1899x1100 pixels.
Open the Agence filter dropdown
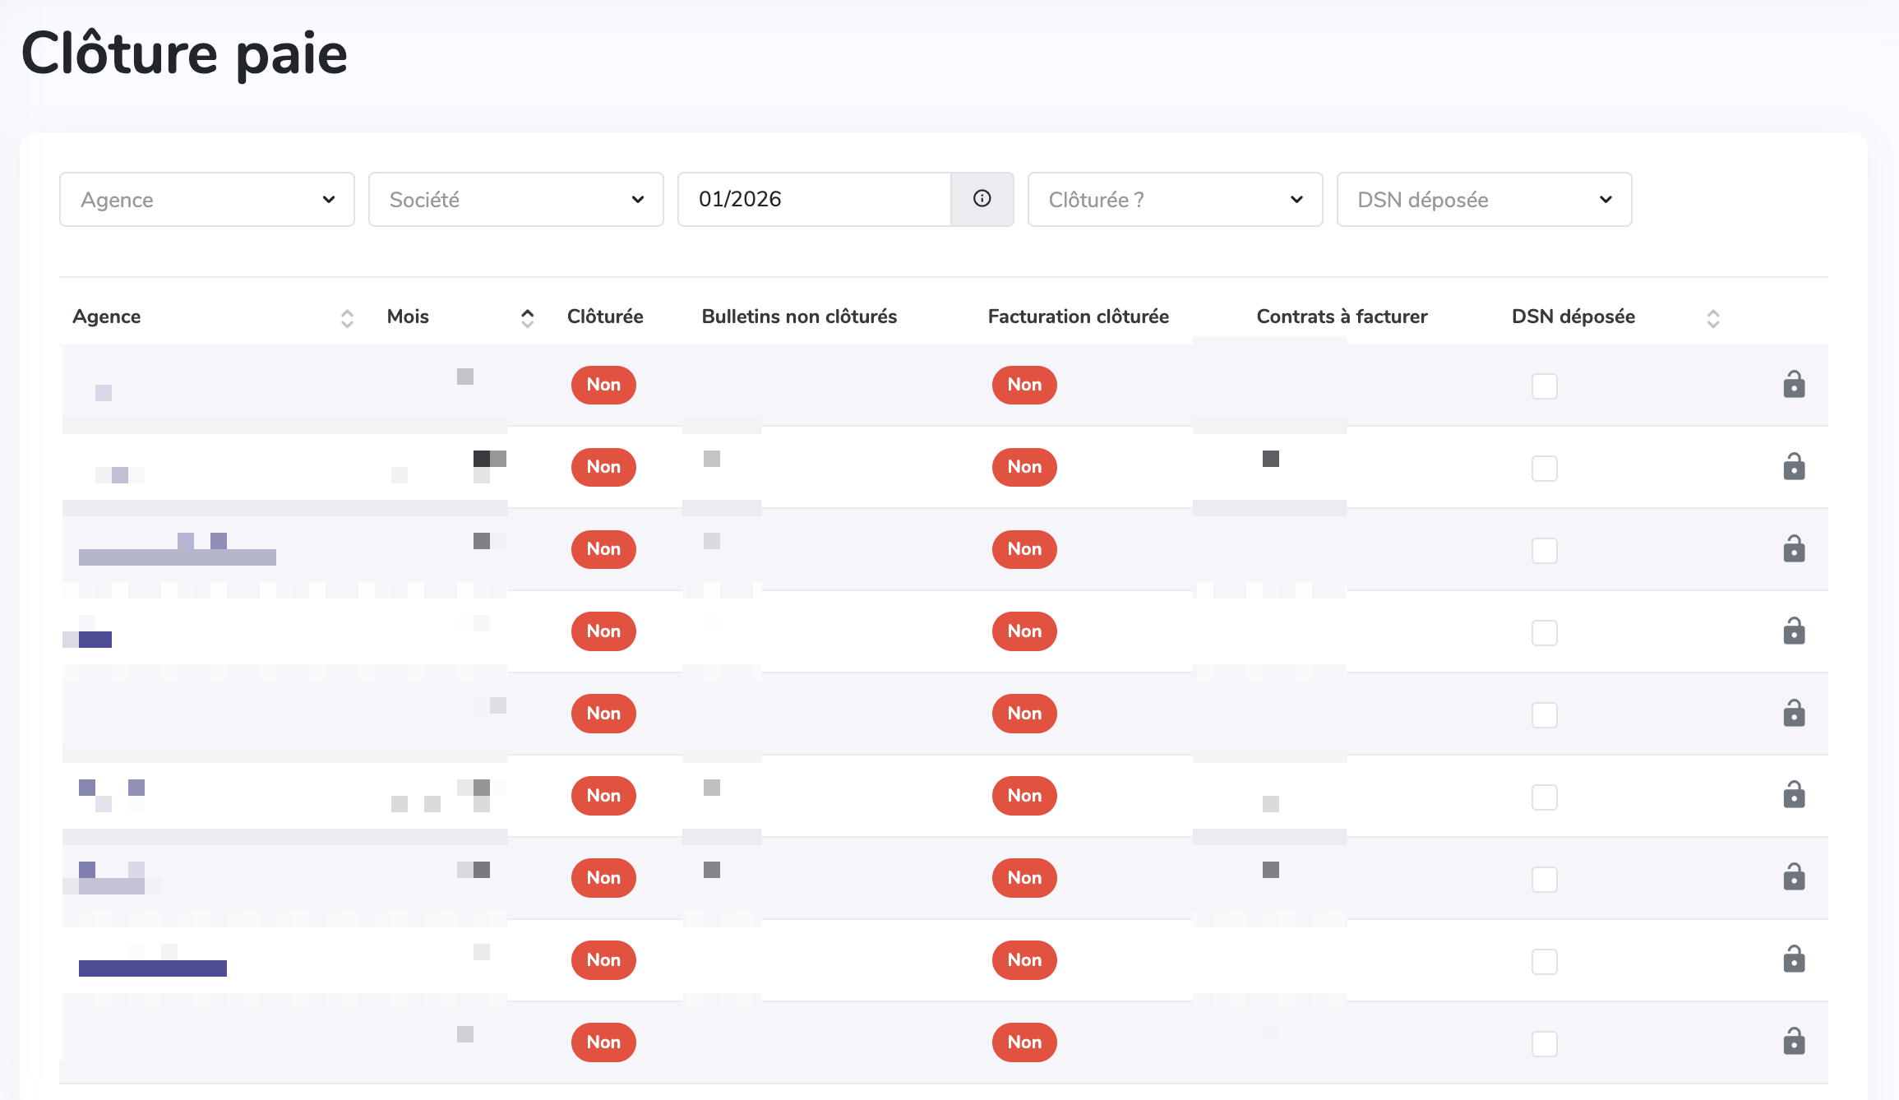click(x=207, y=200)
